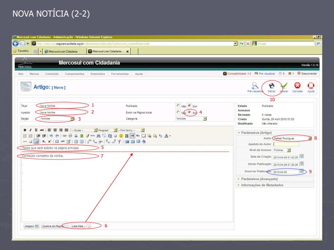Expand the Parâmetros (Avançado) panel
This screenshot has width=334, height=250.
click(x=275, y=179)
